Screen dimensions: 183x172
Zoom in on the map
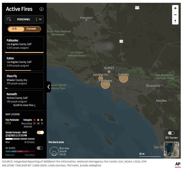[175, 8]
